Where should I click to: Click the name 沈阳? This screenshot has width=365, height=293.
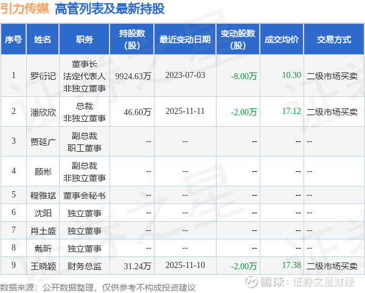point(43,213)
